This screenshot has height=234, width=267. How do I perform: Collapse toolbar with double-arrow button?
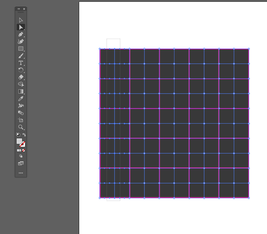pyautogui.click(x=19, y=9)
